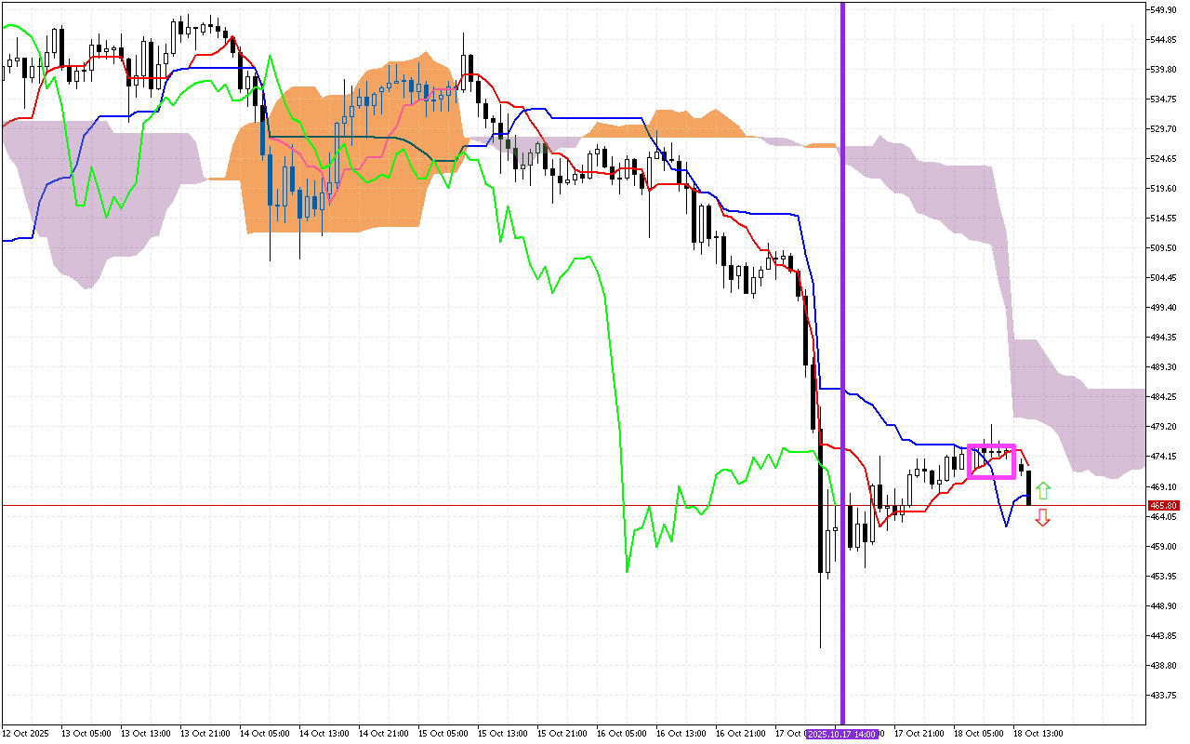Click the green up arrow marker
Viewport: 1190px width, 744px height.
(x=1043, y=490)
